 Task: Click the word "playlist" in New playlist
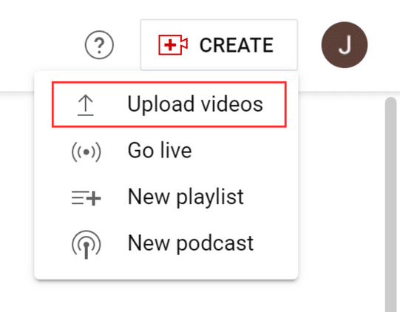(x=210, y=198)
